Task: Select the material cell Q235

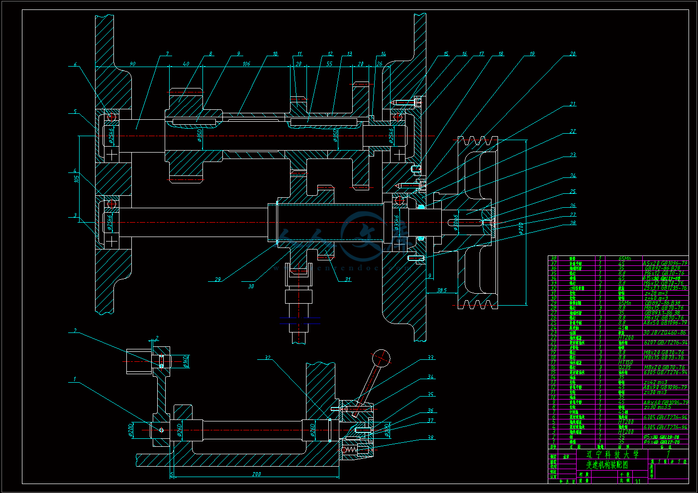Action: pyautogui.click(x=625, y=367)
